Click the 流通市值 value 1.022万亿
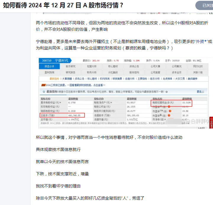This screenshot has height=205, width=213. (x=132, y=119)
